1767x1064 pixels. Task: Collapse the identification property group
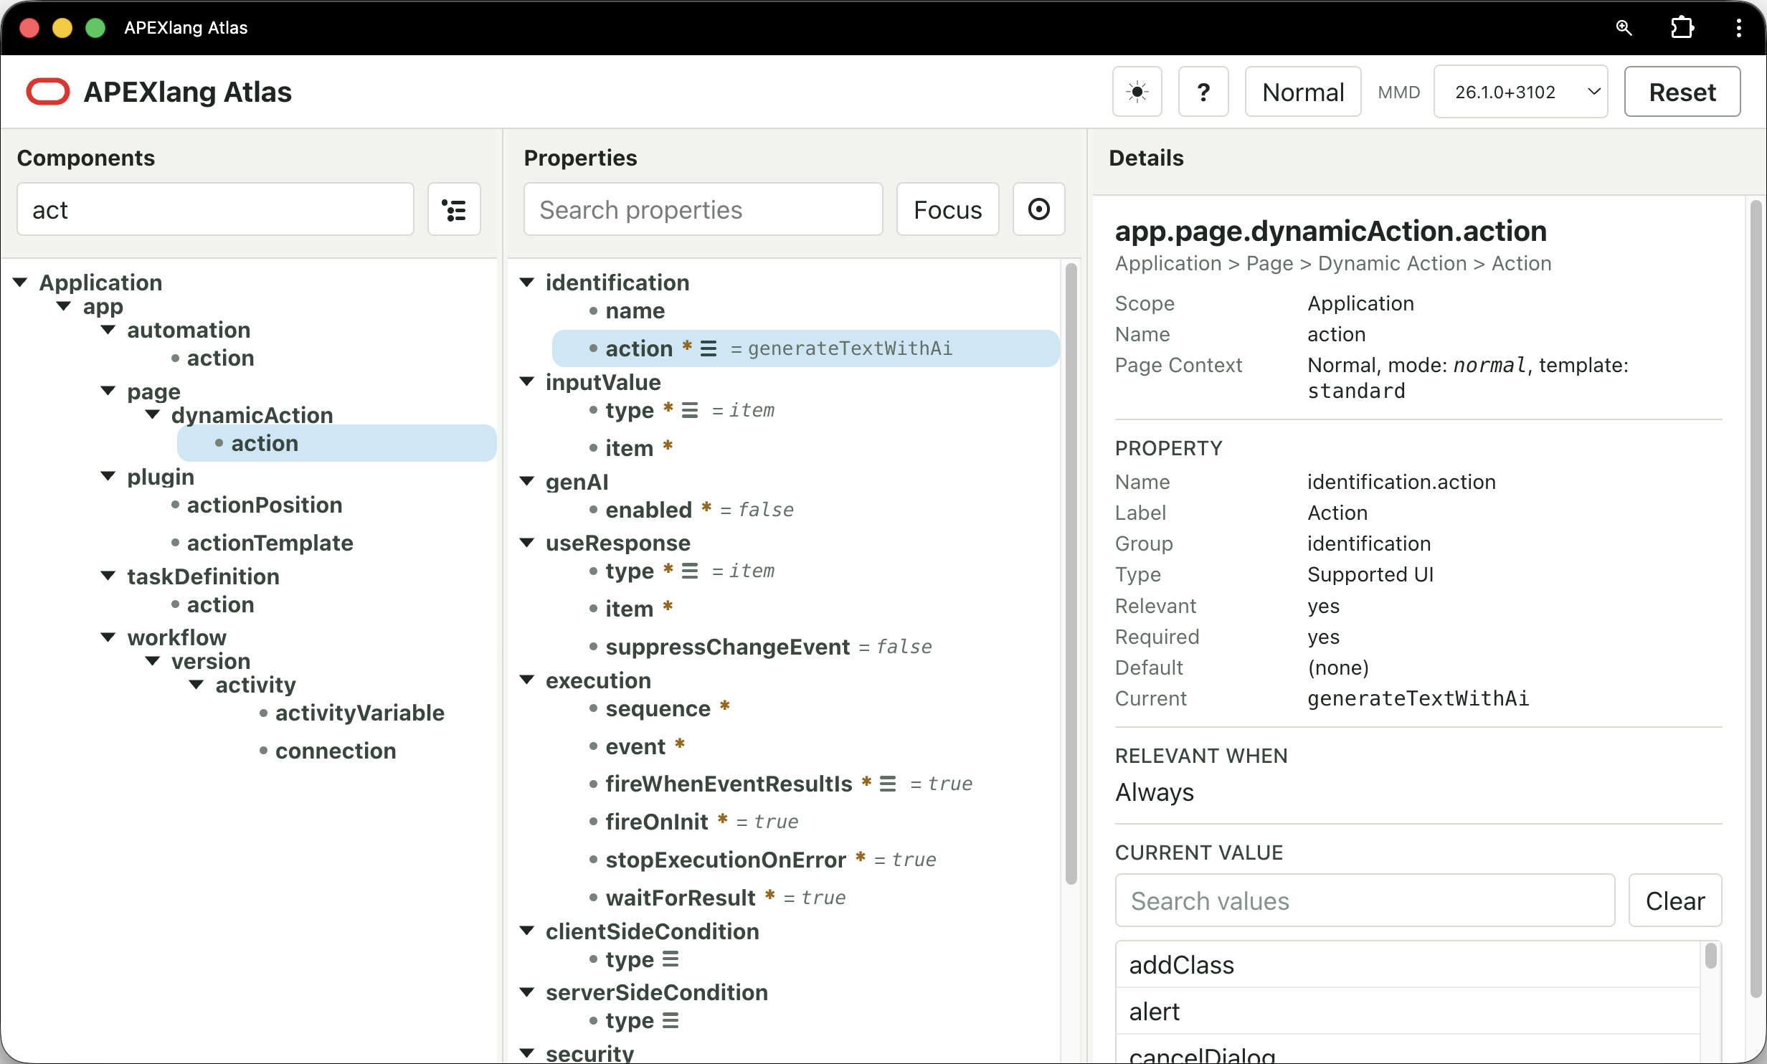pos(527,282)
